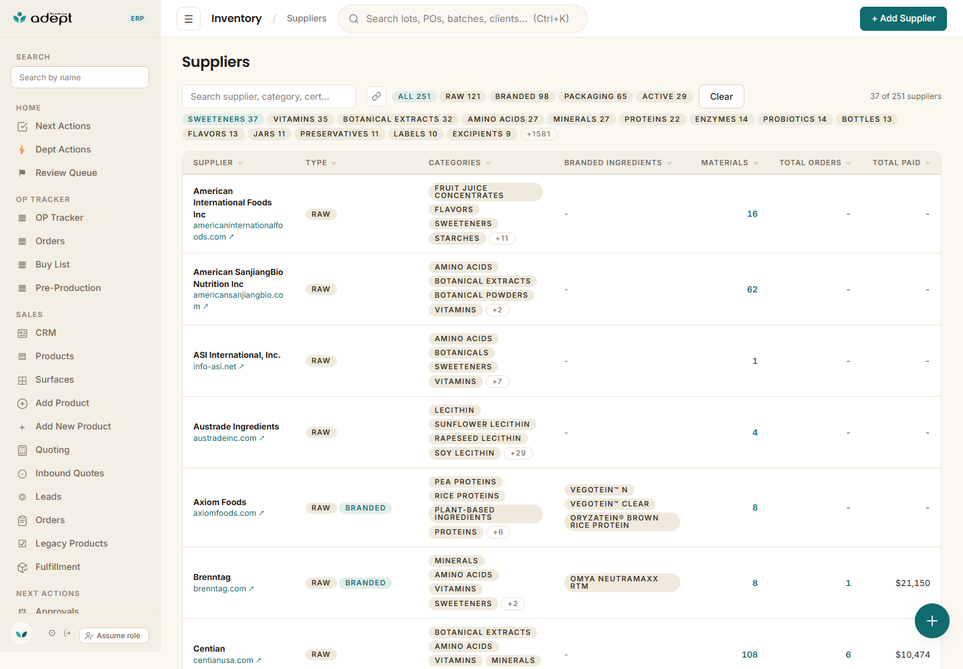This screenshot has width=963, height=669.
Task: Click the global search lots and POs field
Action: tap(463, 19)
